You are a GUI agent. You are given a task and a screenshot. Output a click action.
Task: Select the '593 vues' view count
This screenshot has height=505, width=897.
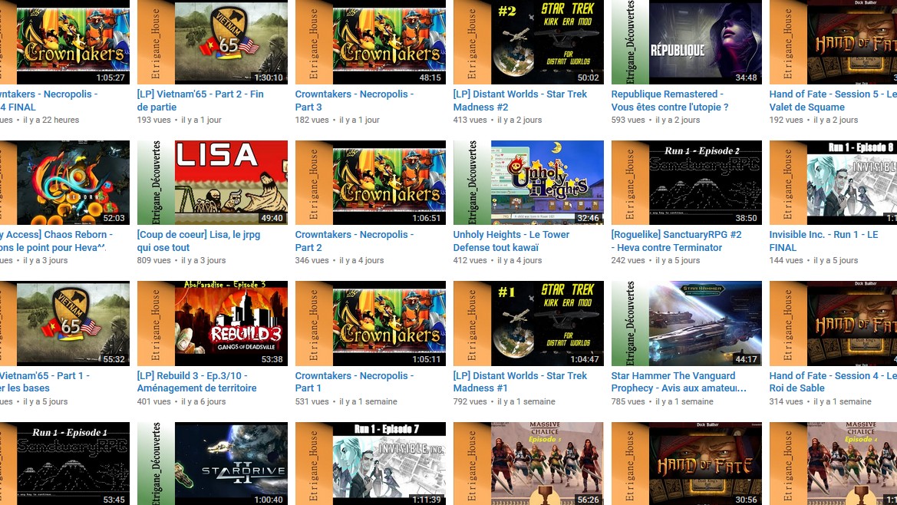(x=628, y=120)
